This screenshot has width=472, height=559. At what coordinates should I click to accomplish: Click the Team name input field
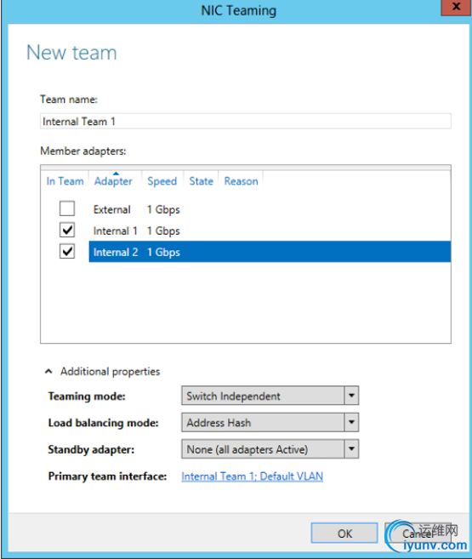(x=246, y=121)
